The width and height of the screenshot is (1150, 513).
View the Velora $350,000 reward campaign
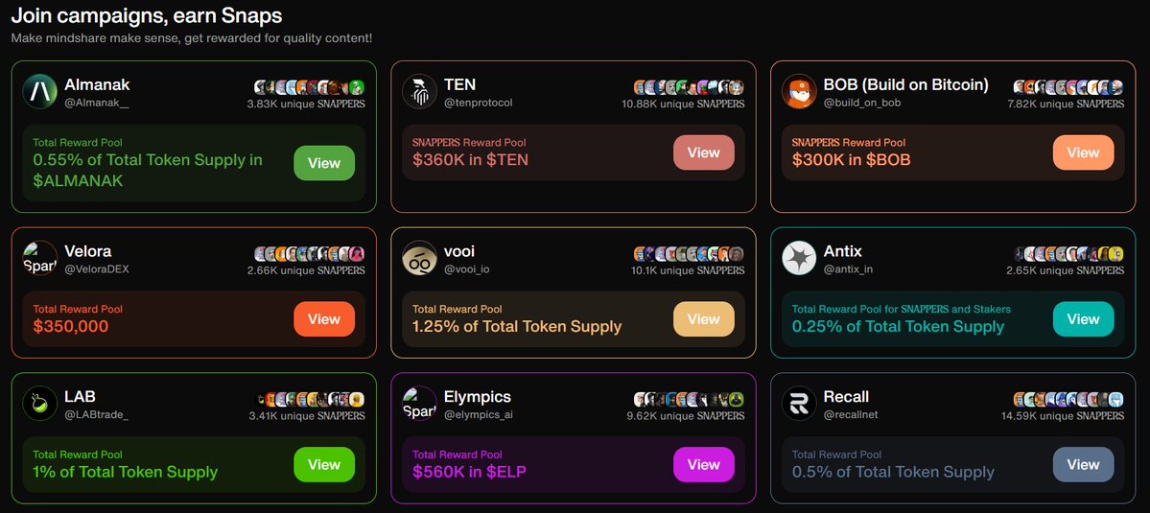pos(324,318)
